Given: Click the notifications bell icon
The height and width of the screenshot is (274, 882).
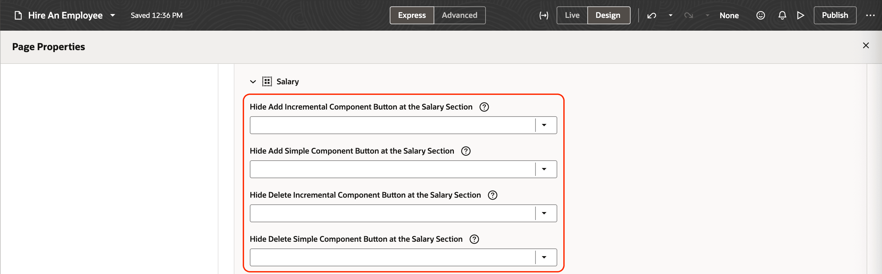Looking at the screenshot, I should coord(782,15).
